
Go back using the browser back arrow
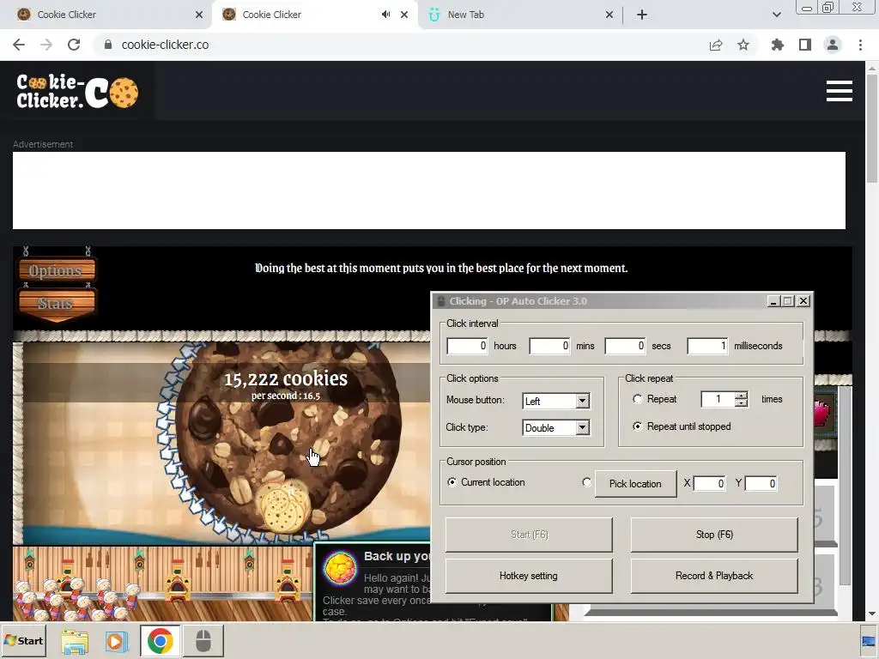[x=19, y=45]
